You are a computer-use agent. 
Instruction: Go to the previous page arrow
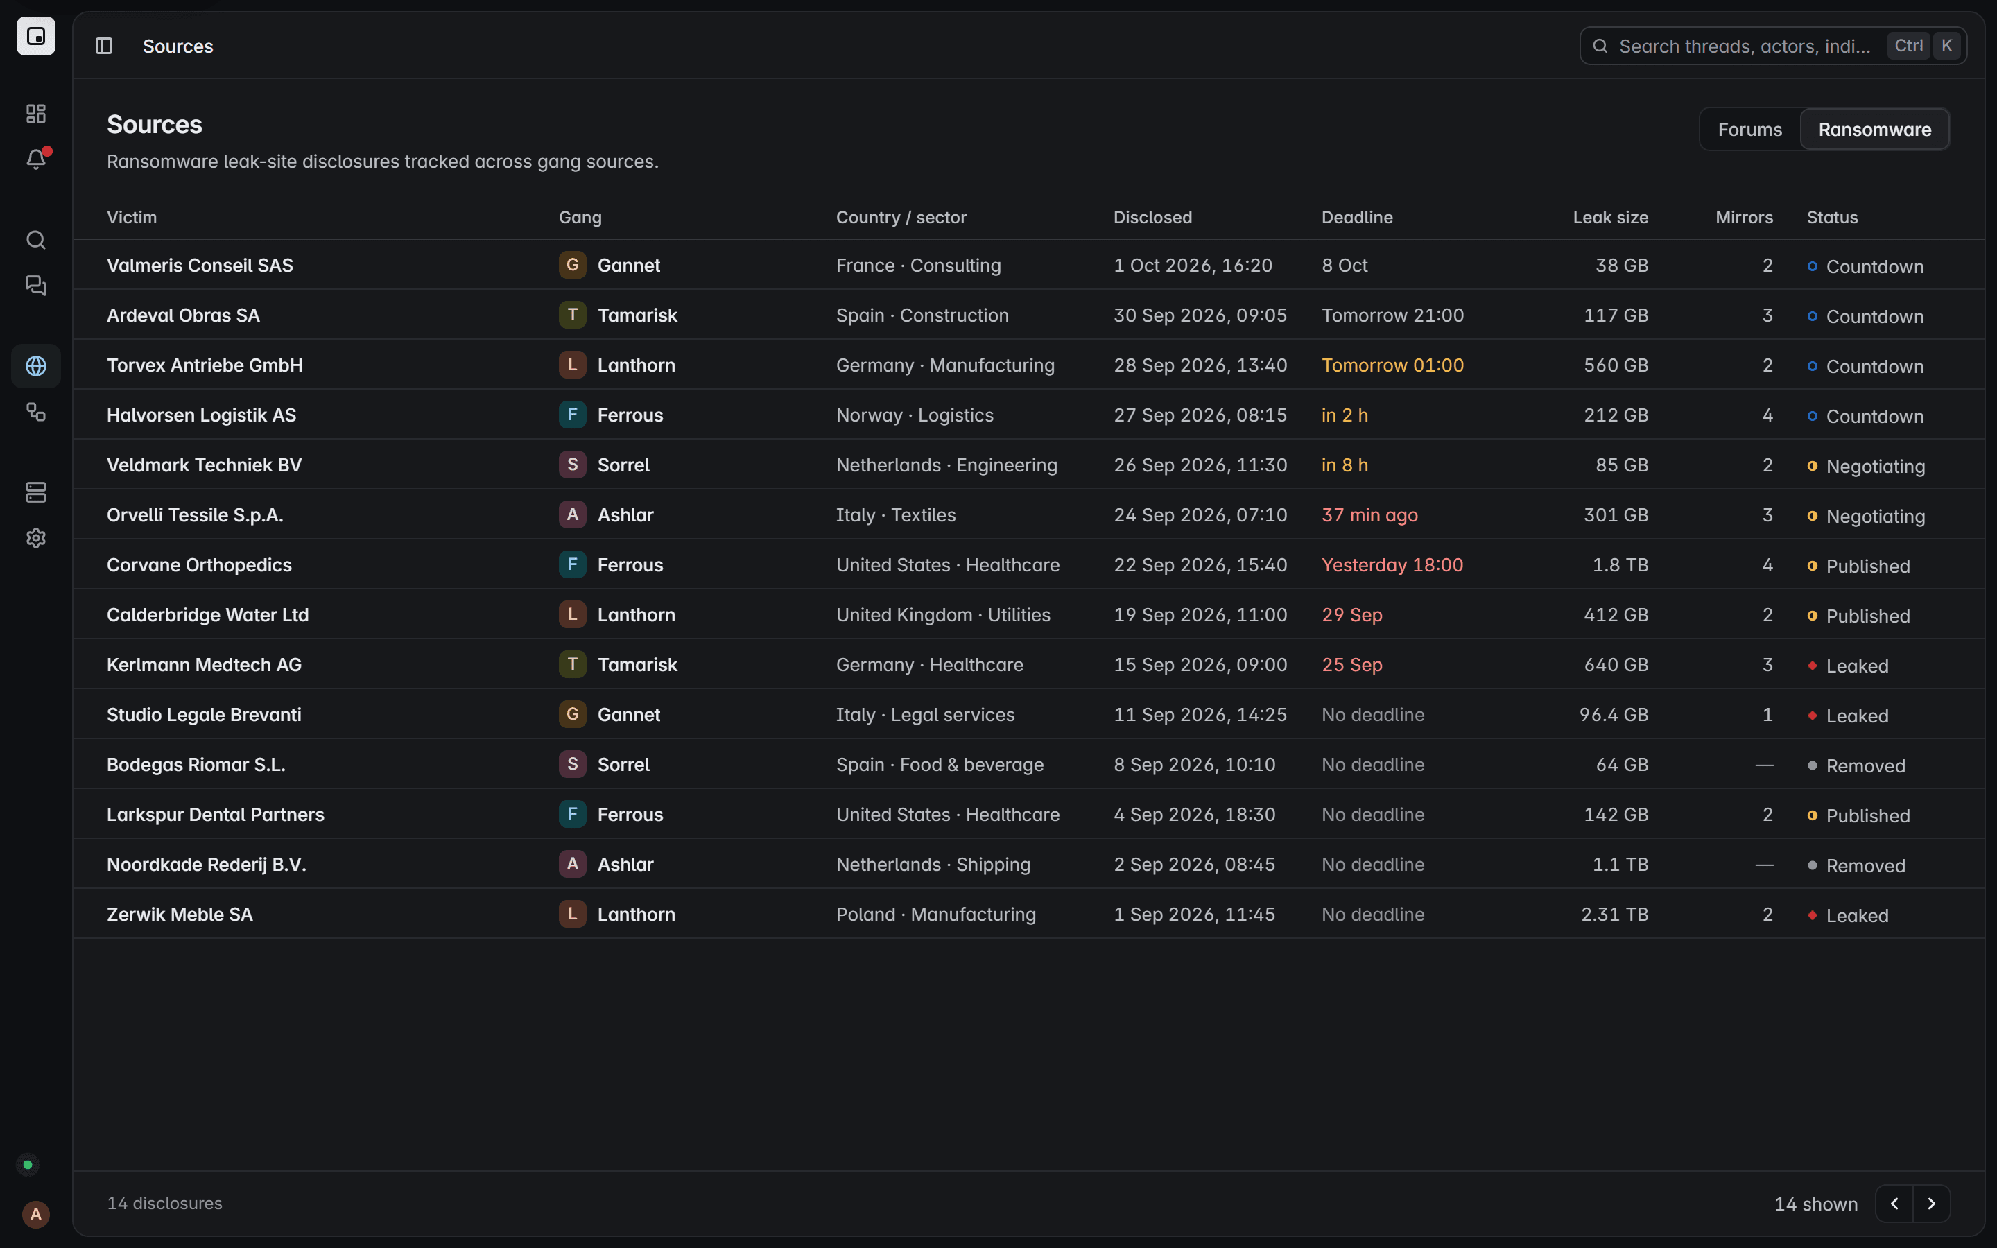point(1894,1204)
